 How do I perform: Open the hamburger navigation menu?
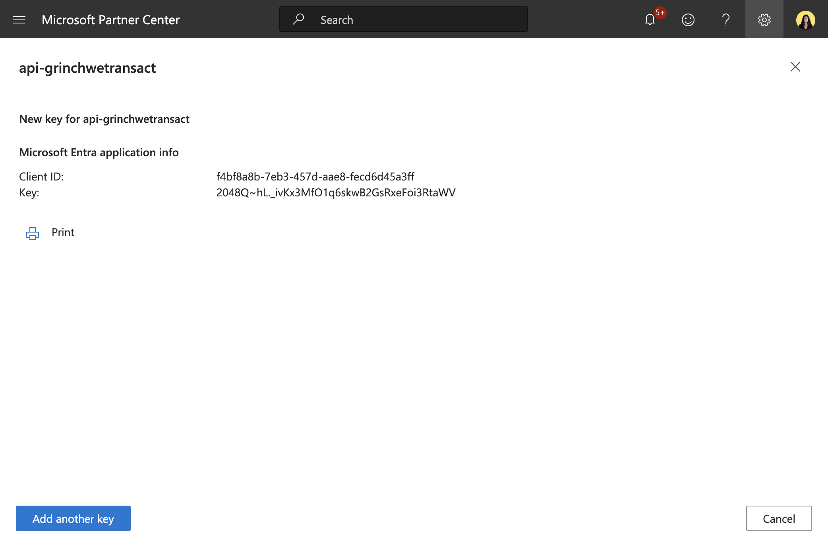point(19,20)
